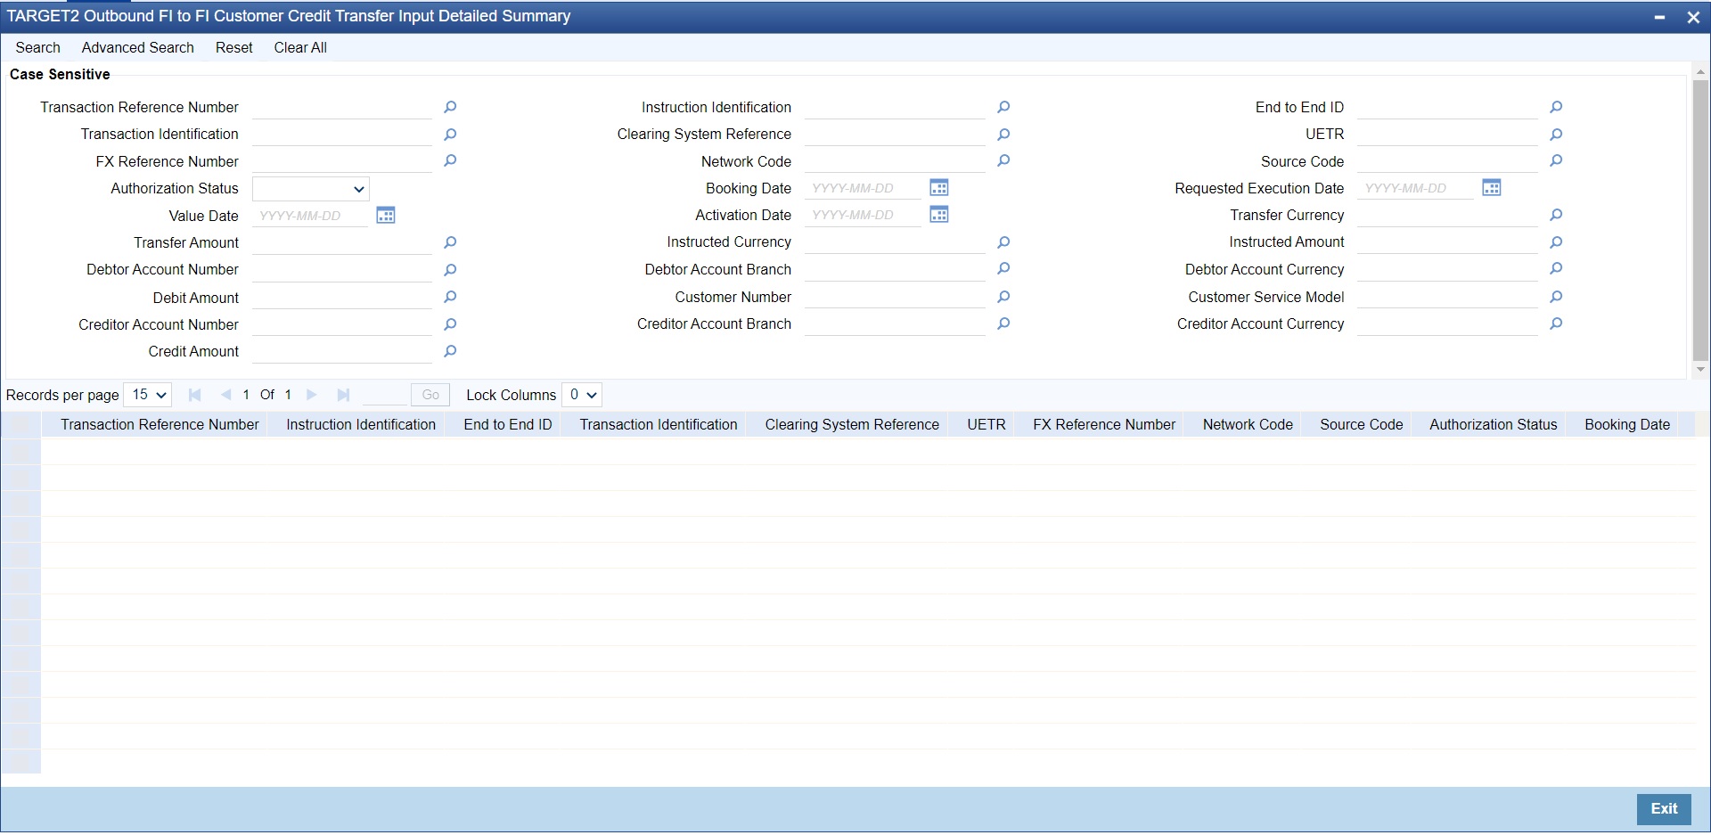Viewport: 1711px width, 835px height.
Task: Go to the first page of results
Action: (x=195, y=395)
